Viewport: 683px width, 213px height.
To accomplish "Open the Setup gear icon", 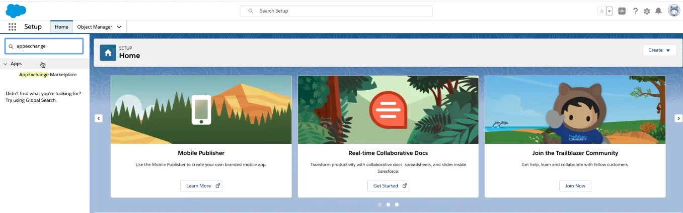I will click(647, 11).
